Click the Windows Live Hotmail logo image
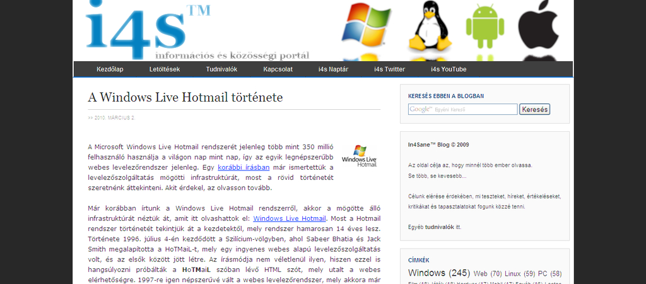Viewport: 646px width, 284px height. click(359, 156)
